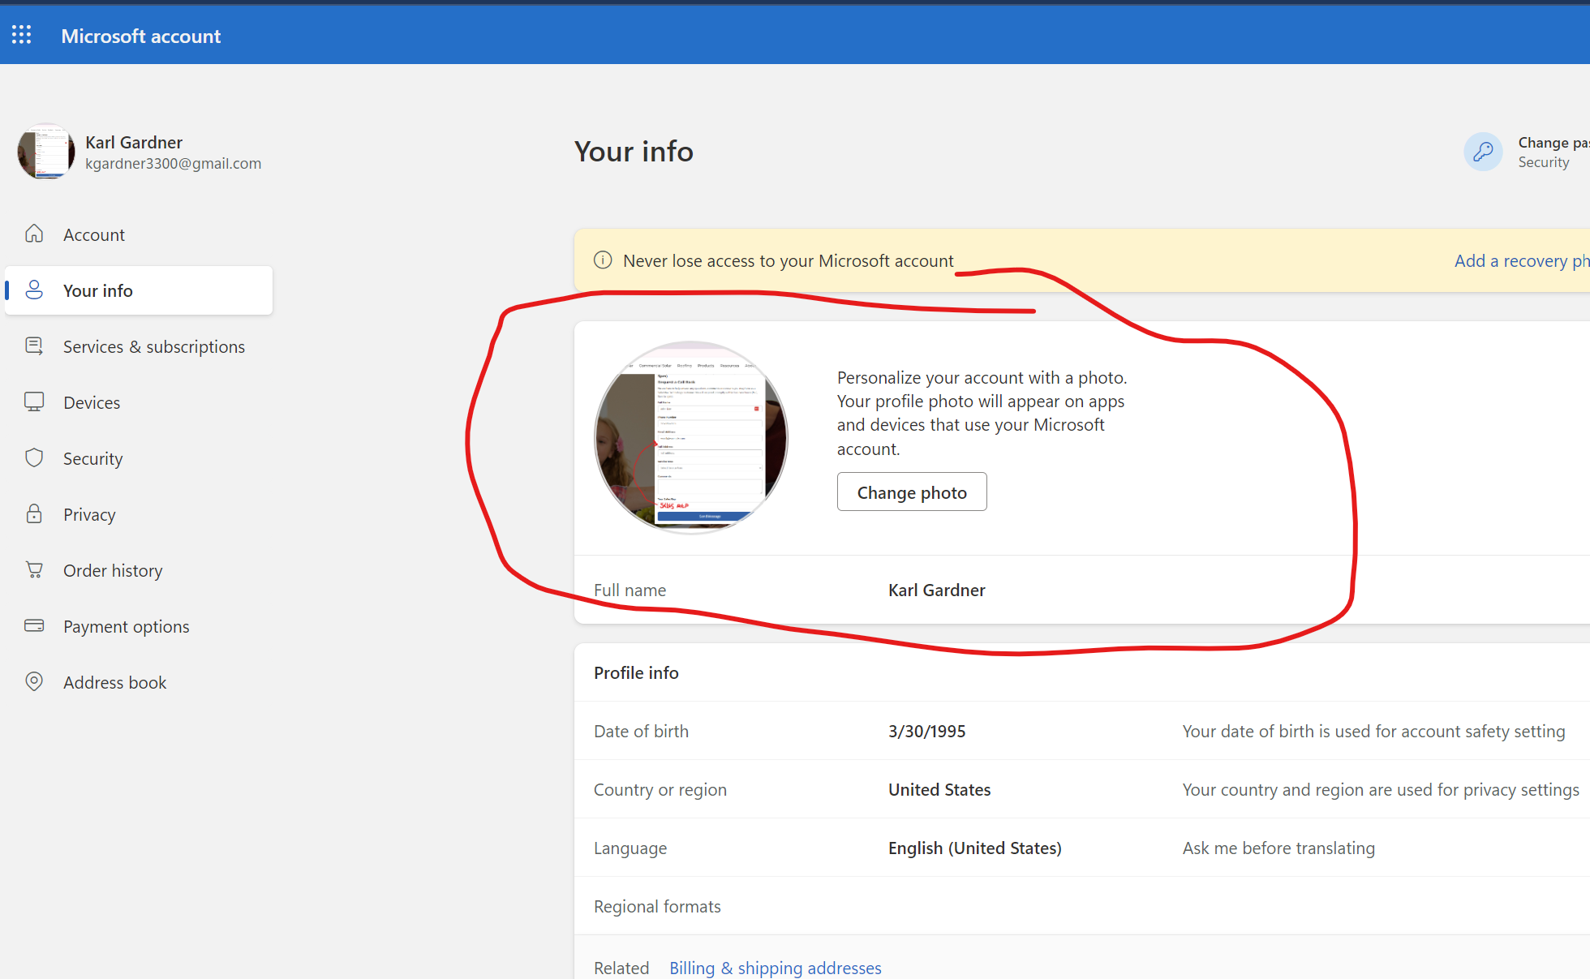Open the app launcher grid icon
Viewport: 1590px width, 979px height.
pyautogui.click(x=22, y=35)
